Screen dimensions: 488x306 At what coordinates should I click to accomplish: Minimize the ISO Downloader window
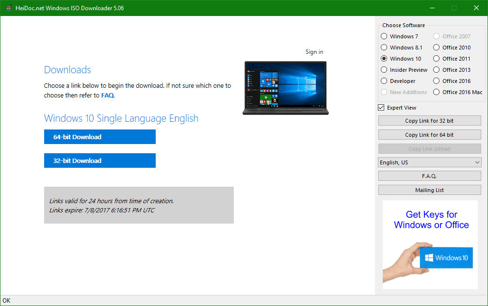(432, 8)
